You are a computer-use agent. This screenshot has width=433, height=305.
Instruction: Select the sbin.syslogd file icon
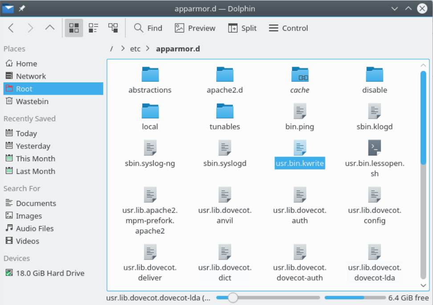pos(225,148)
